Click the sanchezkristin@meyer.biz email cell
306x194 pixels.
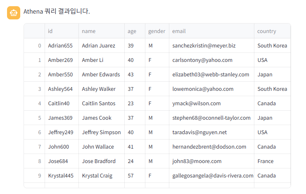[211, 45]
